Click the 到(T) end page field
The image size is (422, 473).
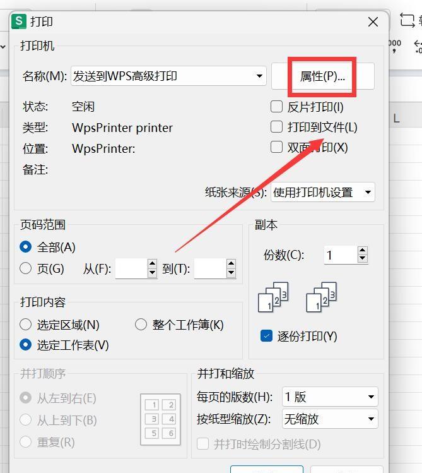coord(210,268)
